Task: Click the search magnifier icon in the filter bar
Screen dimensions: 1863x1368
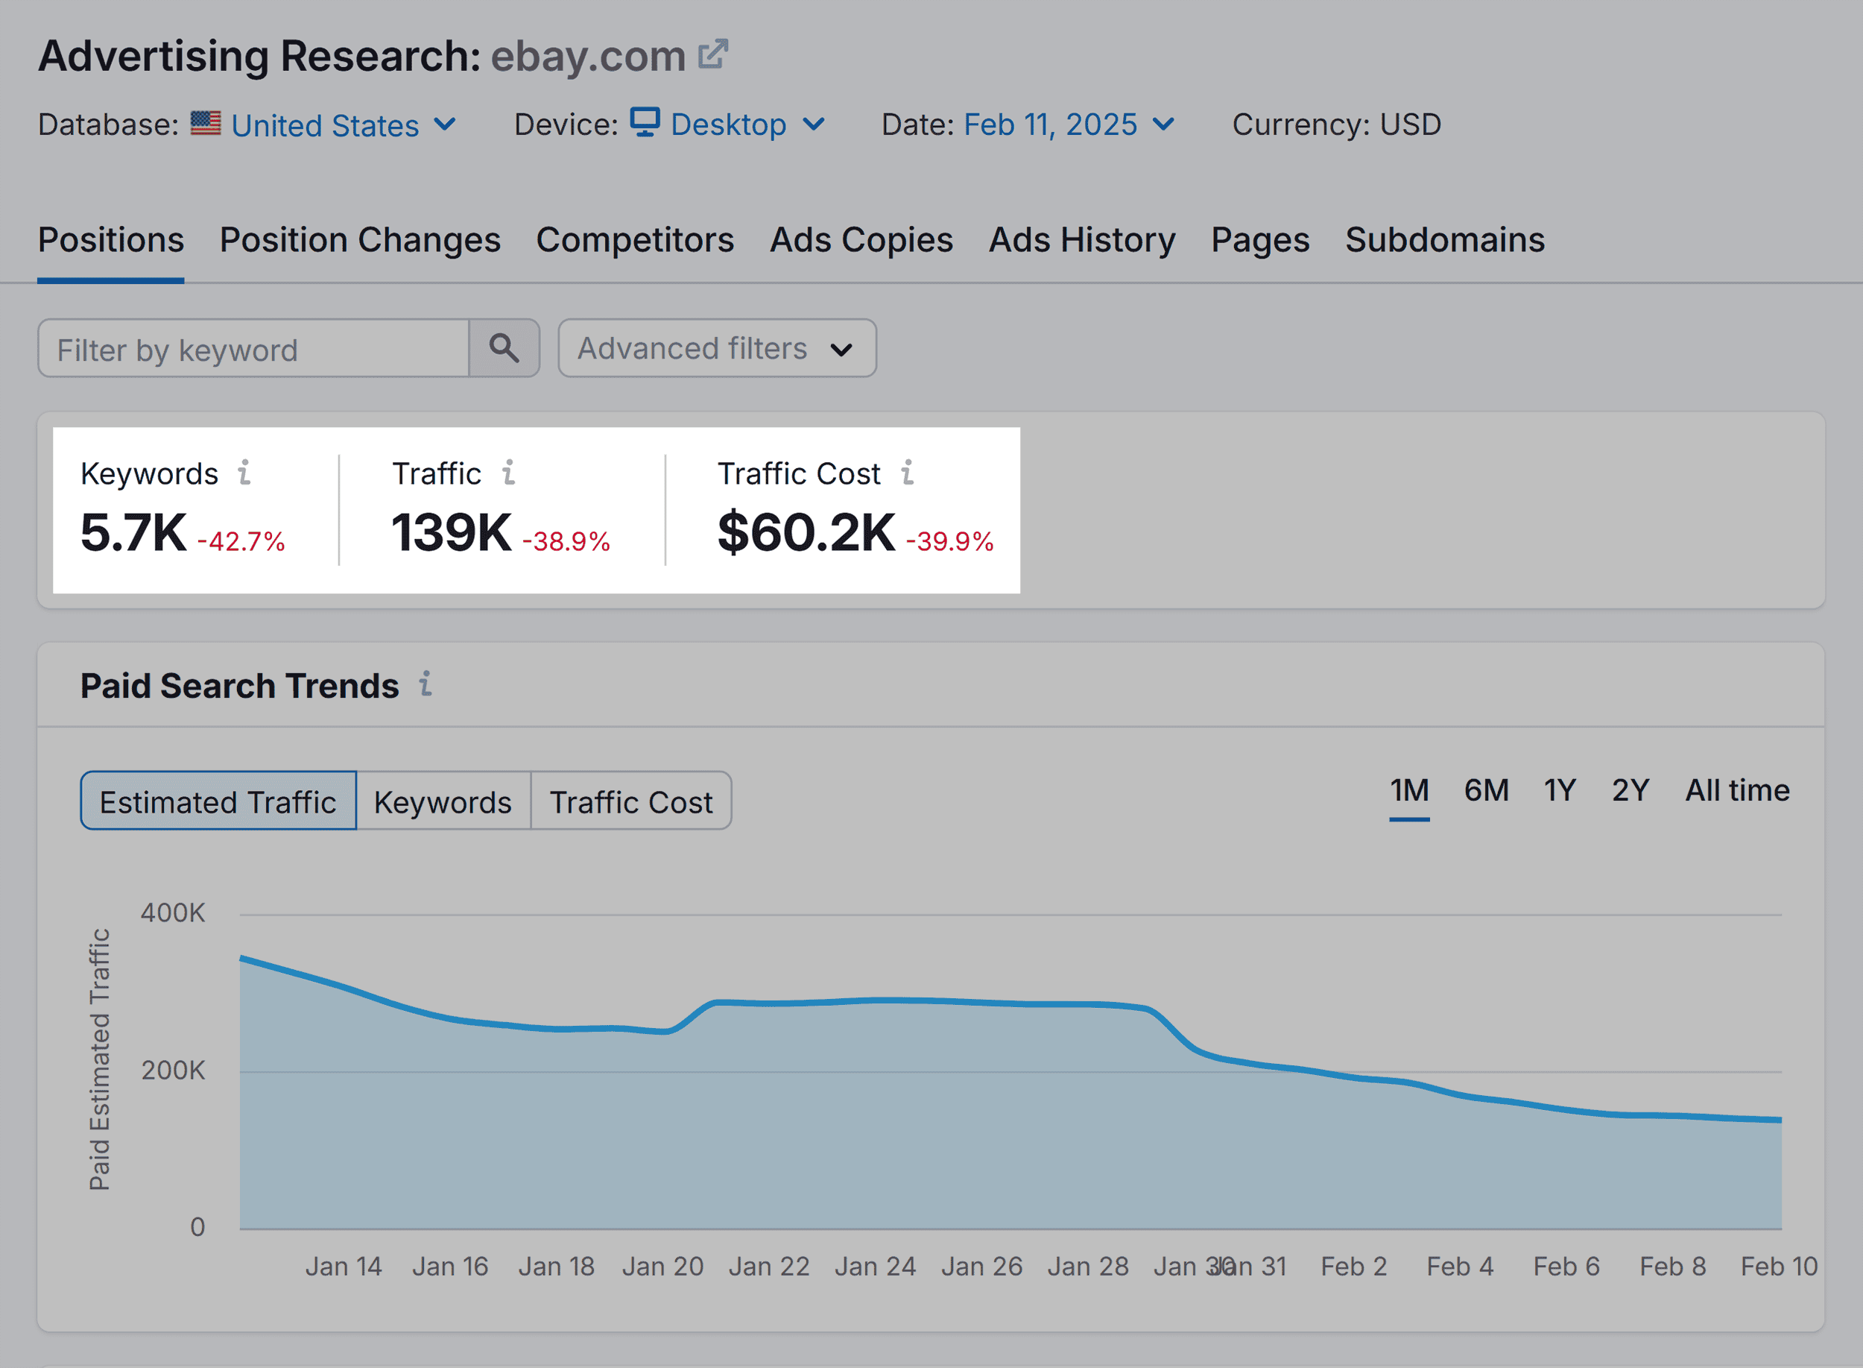Action: (x=504, y=349)
